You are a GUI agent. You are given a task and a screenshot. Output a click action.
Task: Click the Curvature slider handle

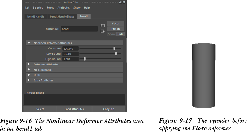(x=114, y=48)
